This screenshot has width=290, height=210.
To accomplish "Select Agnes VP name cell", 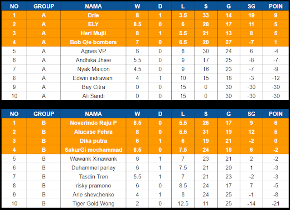I will pos(93,51).
